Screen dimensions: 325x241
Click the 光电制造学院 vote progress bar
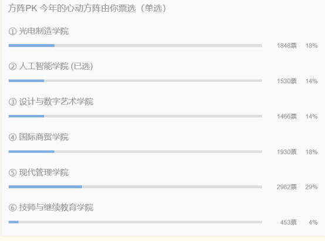(136, 46)
